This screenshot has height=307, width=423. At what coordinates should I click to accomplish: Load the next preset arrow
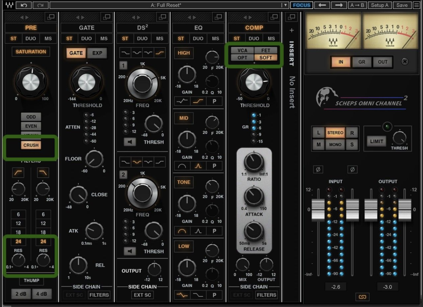coord(339,5)
